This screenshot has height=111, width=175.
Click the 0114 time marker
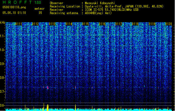coord(69,24)
